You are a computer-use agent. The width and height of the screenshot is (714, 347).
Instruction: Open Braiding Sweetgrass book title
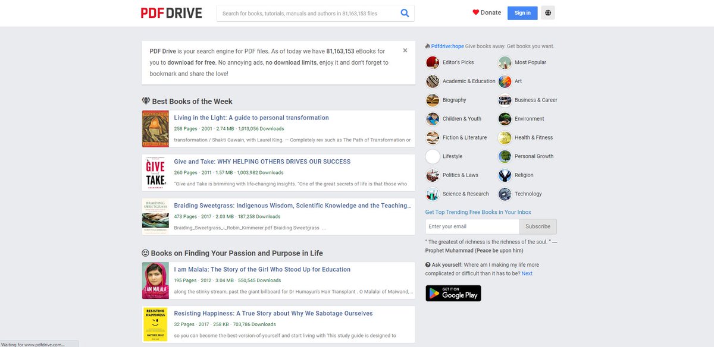click(293, 206)
